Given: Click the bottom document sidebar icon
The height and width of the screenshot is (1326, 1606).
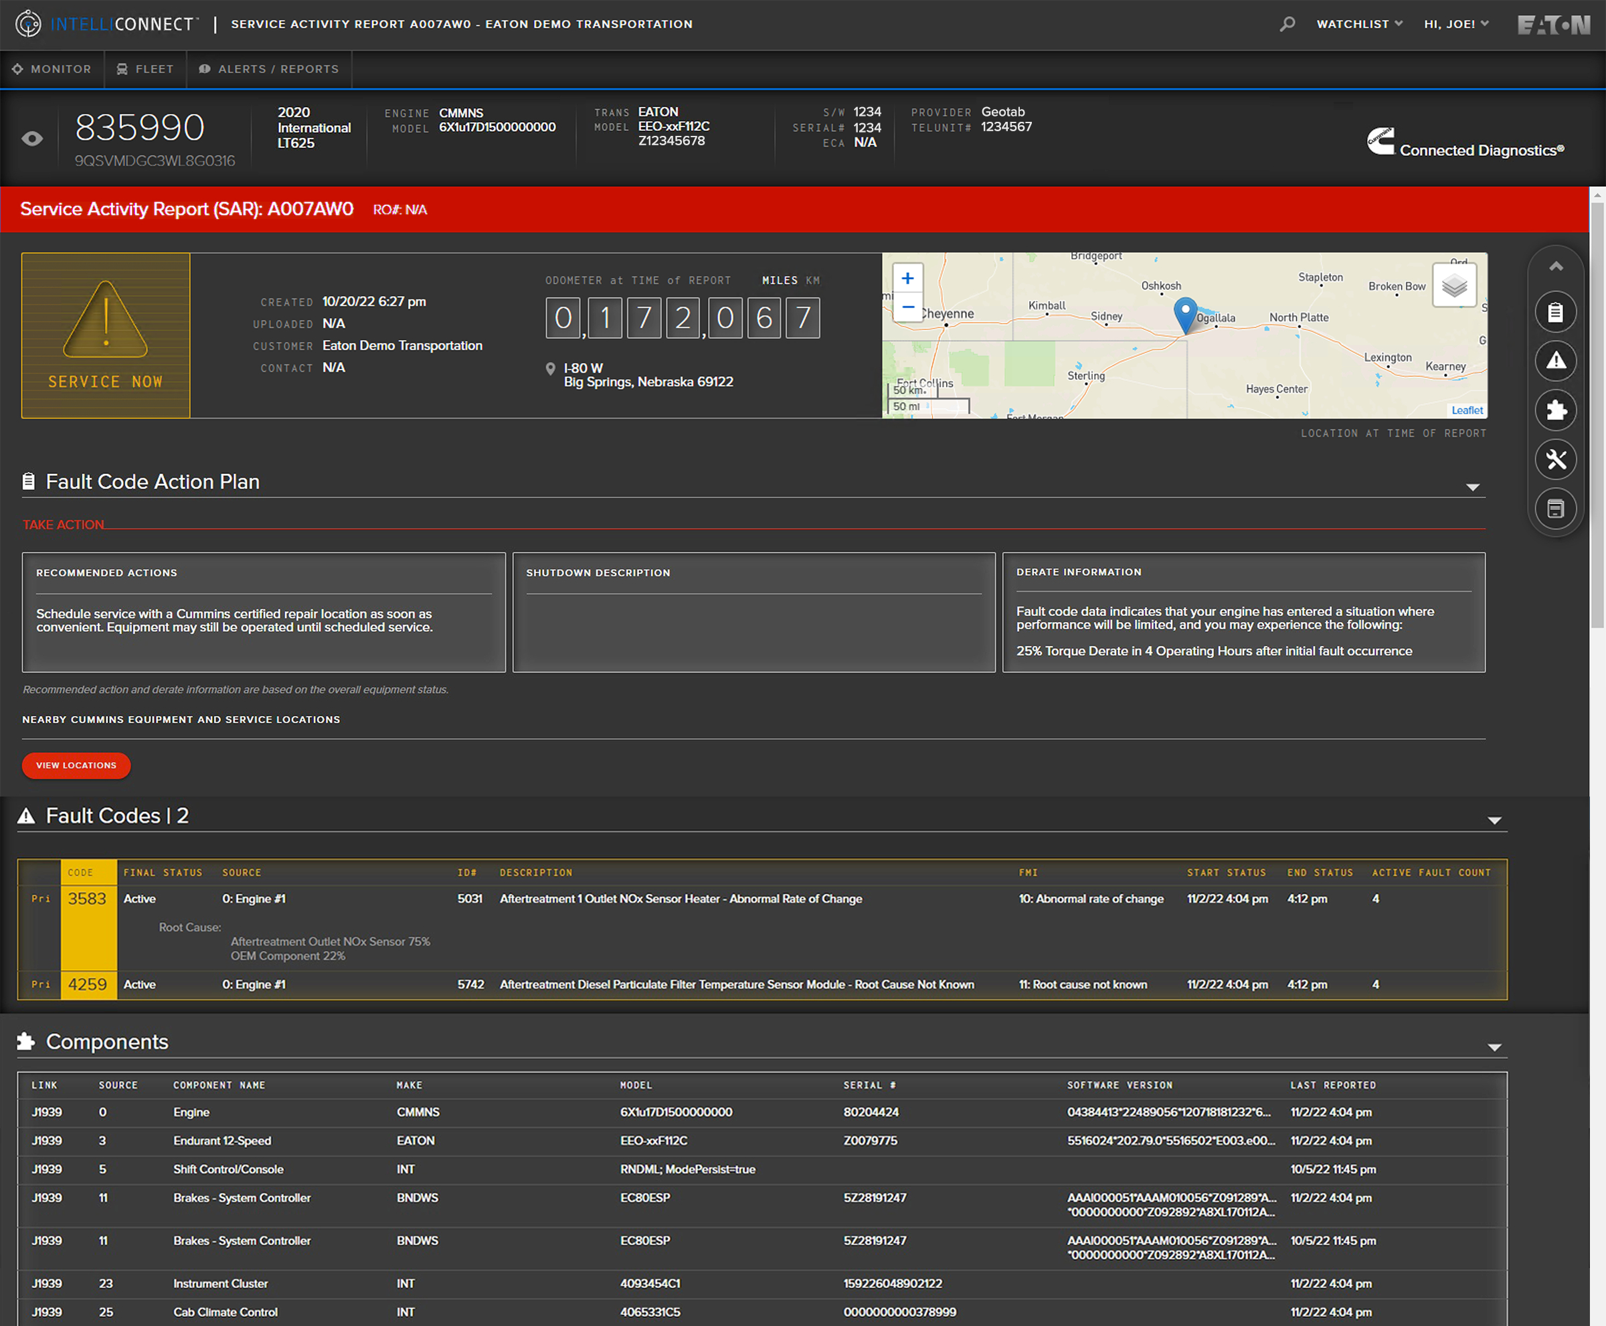Looking at the screenshot, I should pyautogui.click(x=1555, y=508).
